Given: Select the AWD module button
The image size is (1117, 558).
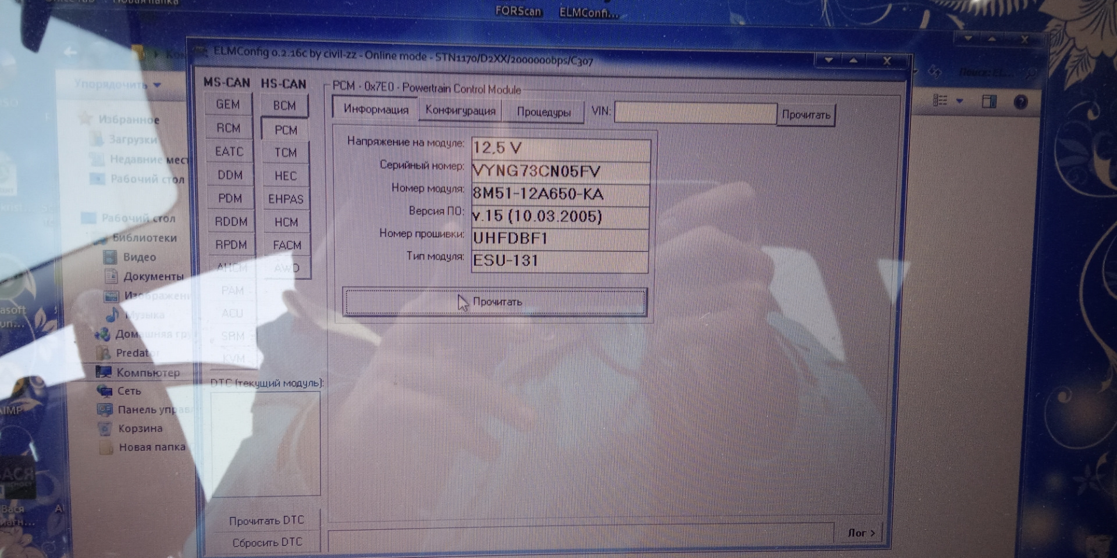Looking at the screenshot, I should click(287, 268).
